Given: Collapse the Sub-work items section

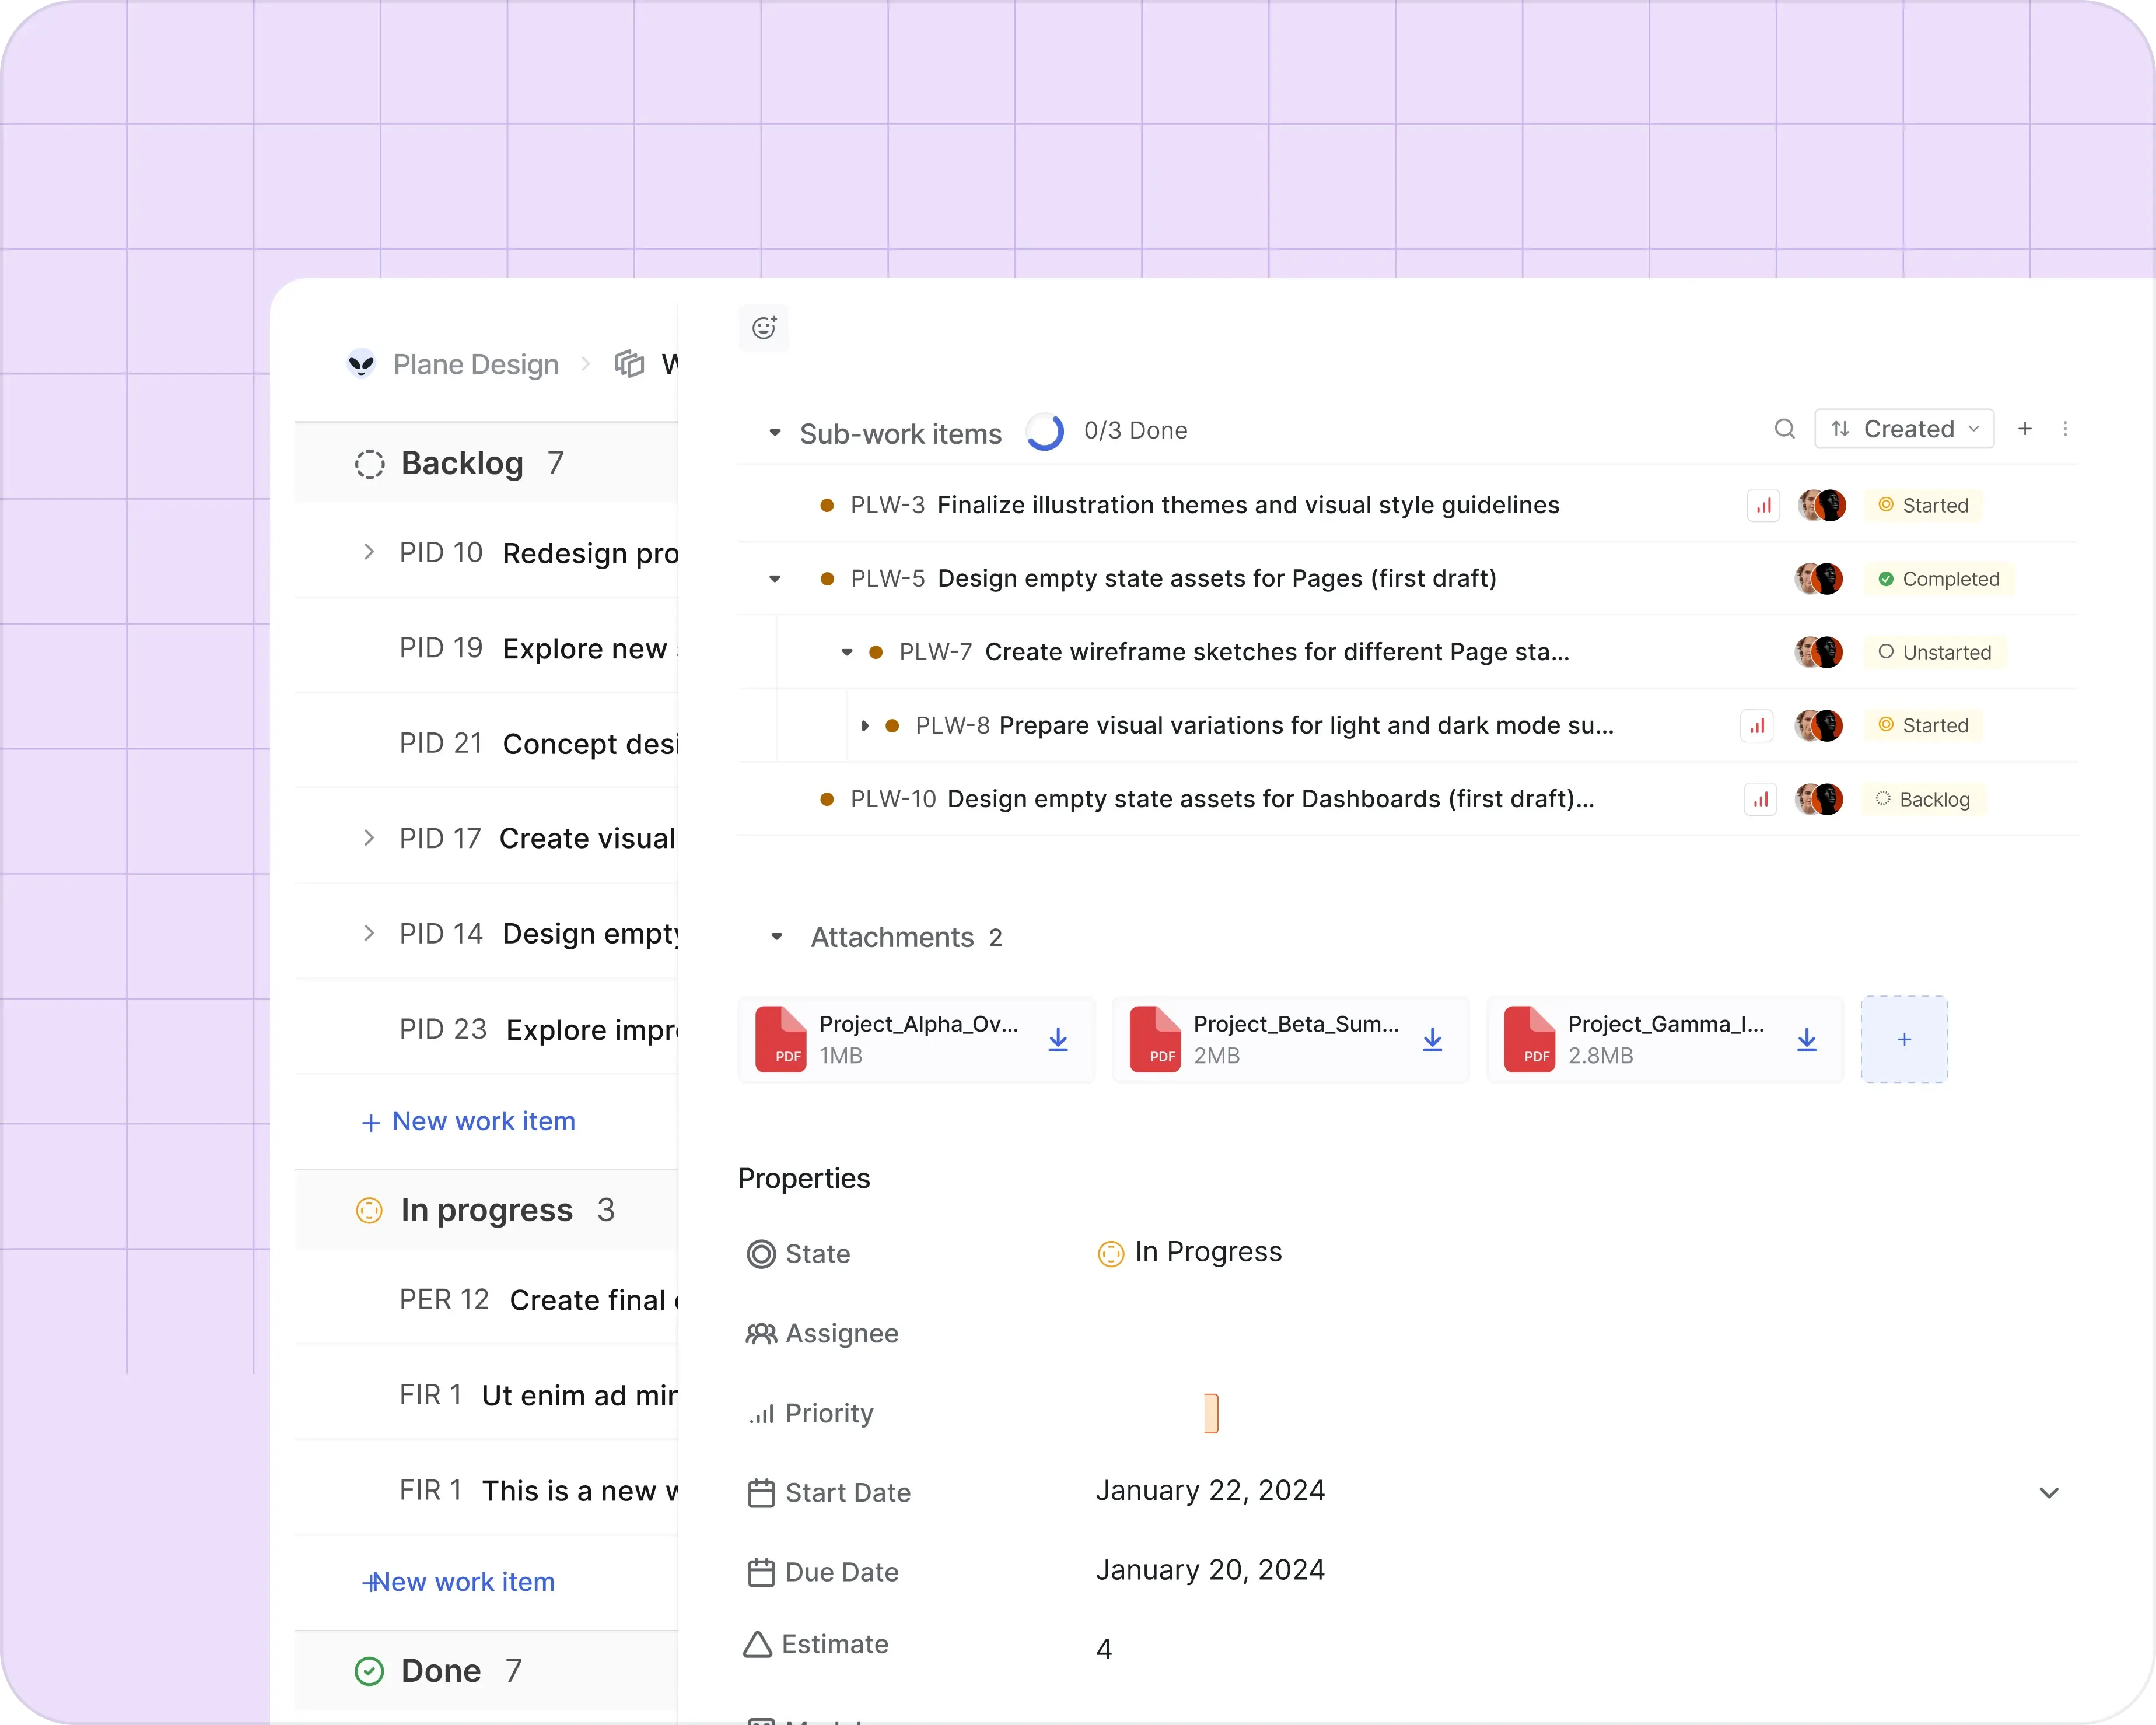Looking at the screenshot, I should [775, 433].
